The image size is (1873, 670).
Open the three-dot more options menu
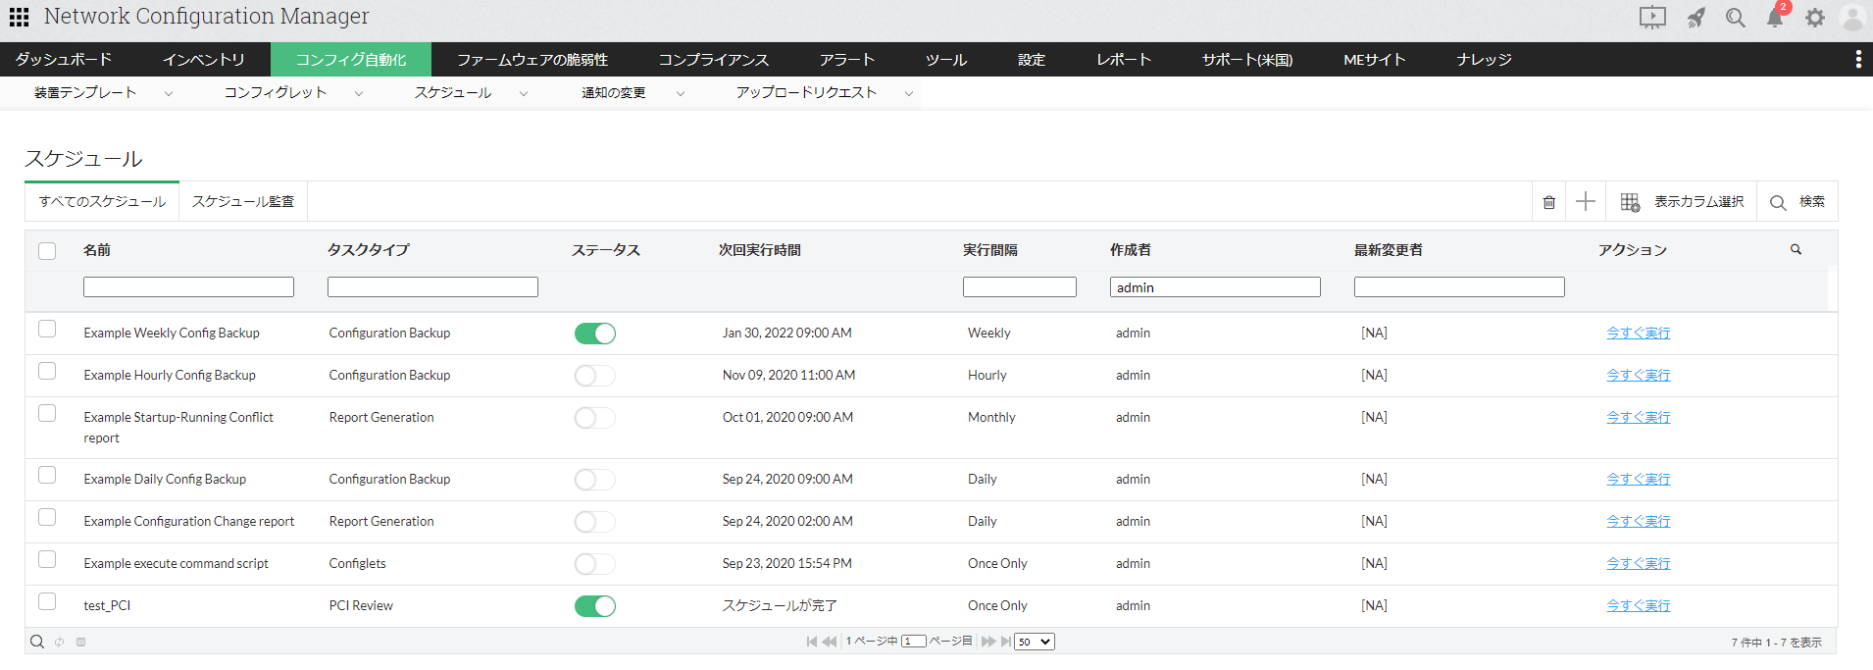1858,60
